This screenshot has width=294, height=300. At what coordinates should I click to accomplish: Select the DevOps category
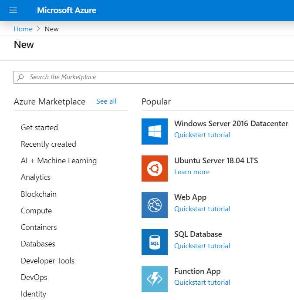pos(34,277)
